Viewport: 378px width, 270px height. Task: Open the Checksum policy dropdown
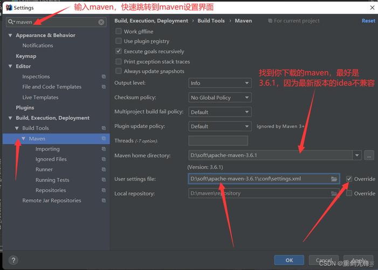point(220,98)
